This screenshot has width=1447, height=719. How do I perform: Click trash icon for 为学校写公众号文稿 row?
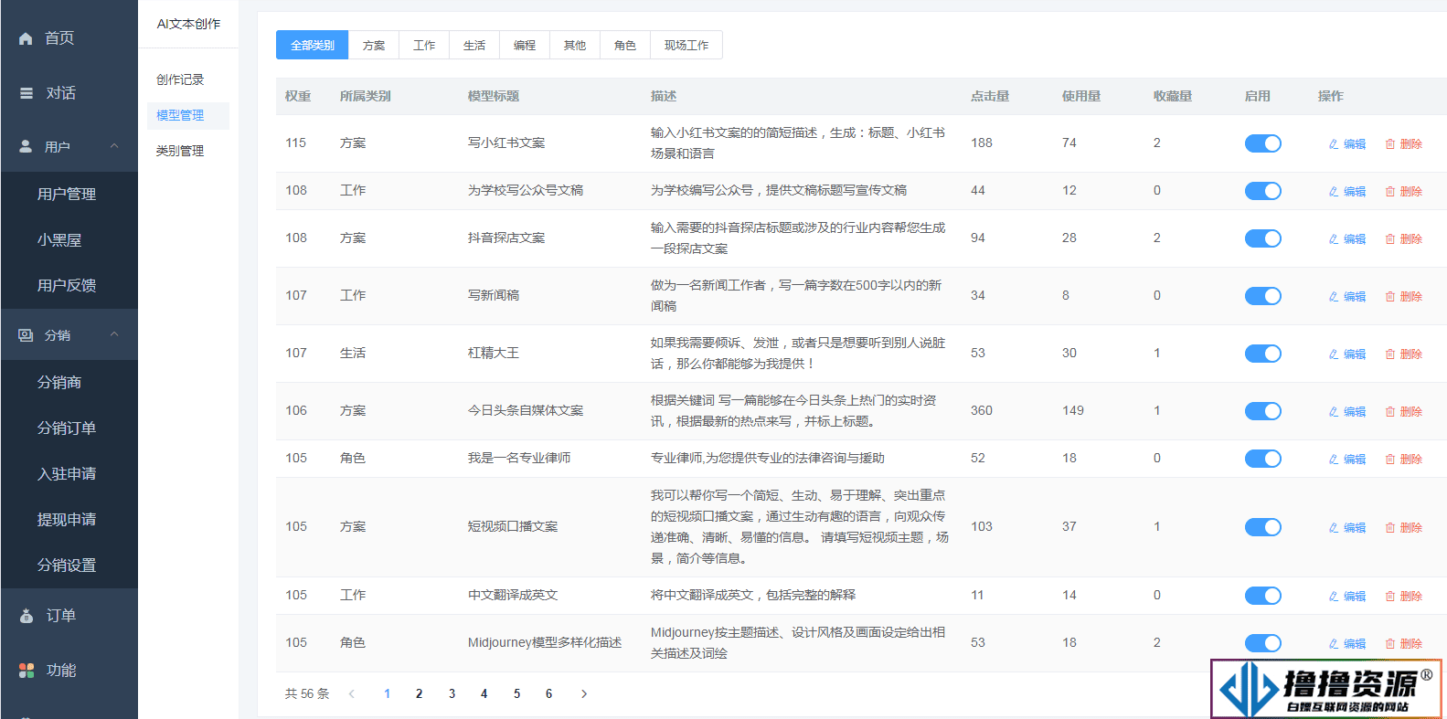pos(1390,192)
